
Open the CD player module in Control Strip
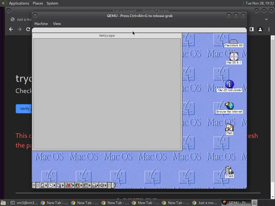point(52,185)
